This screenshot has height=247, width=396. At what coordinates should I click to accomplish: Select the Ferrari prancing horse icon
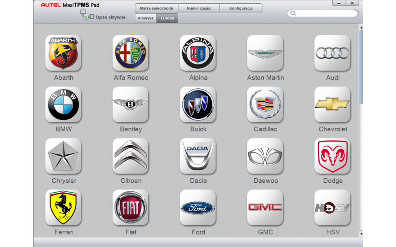63,207
